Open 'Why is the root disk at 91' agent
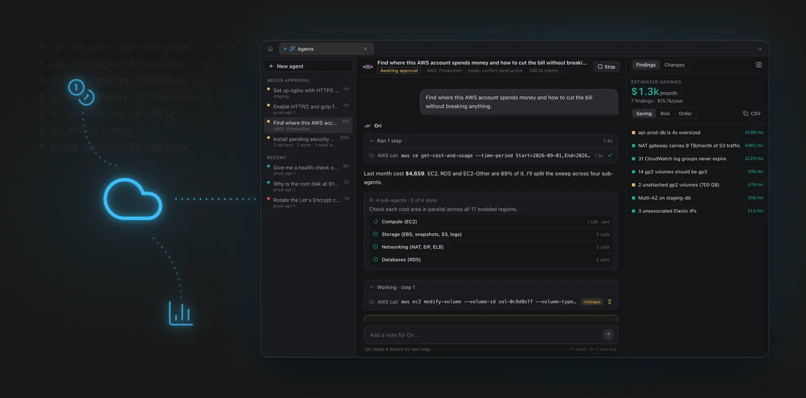The width and height of the screenshot is (806, 398). coord(308,186)
